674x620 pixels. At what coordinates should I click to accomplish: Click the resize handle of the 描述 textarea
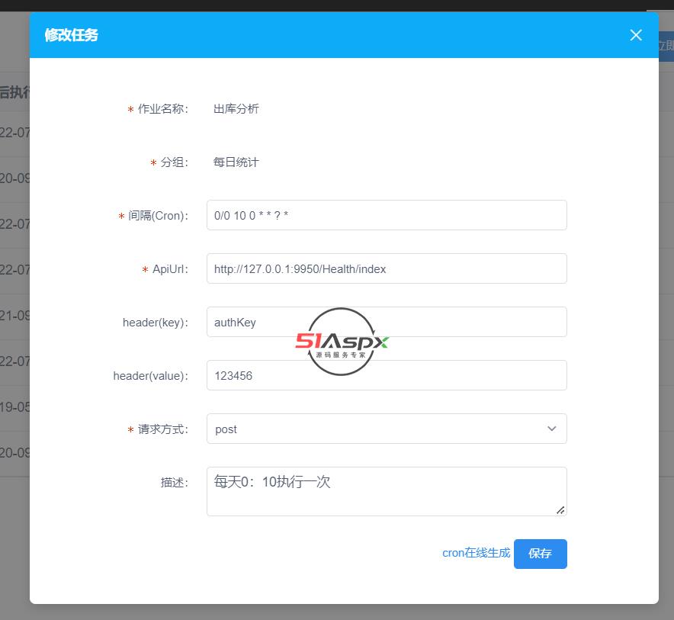coord(560,509)
